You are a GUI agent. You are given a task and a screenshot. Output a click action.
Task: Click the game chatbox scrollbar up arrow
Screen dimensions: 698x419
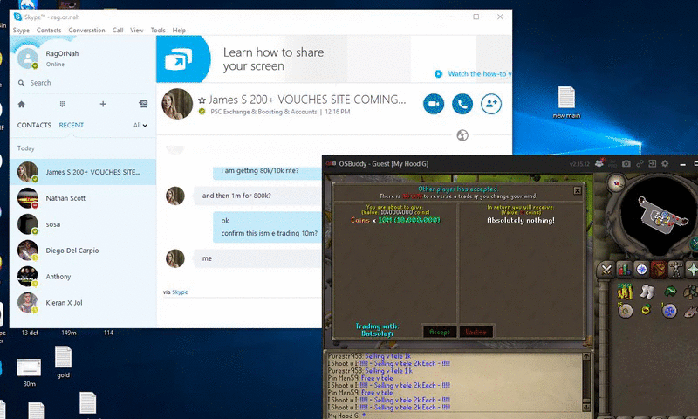point(586,356)
